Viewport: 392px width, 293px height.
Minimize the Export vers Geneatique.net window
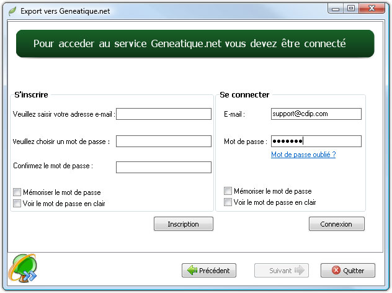pyautogui.click(x=336, y=9)
